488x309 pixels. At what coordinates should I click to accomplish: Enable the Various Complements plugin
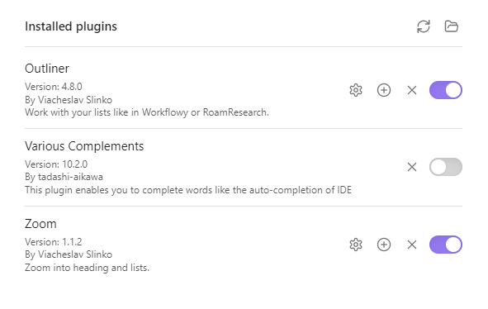[x=446, y=167]
